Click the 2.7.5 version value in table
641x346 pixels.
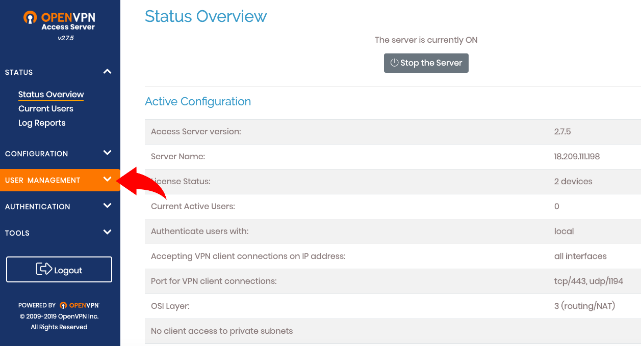(562, 132)
